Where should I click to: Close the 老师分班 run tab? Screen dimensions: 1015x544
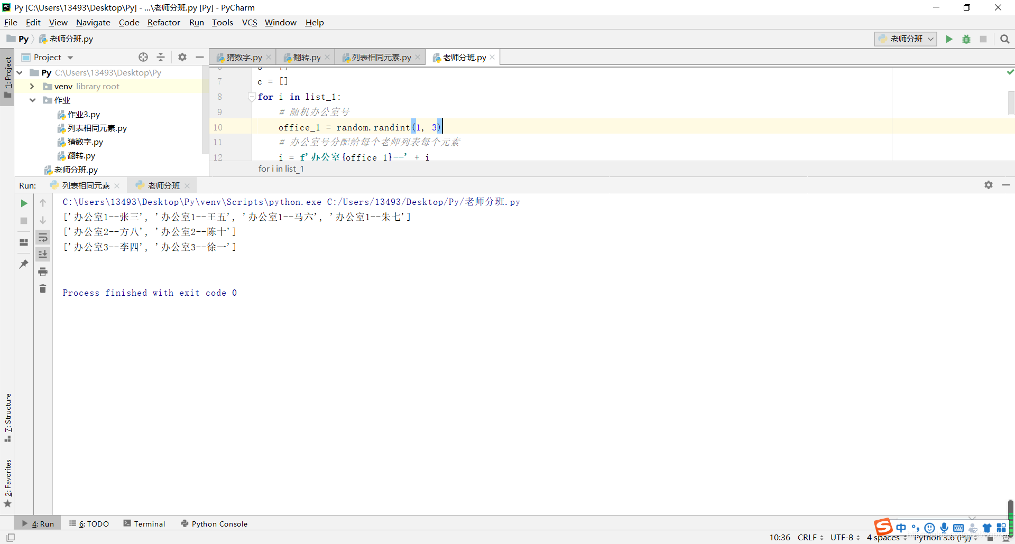pyautogui.click(x=187, y=186)
